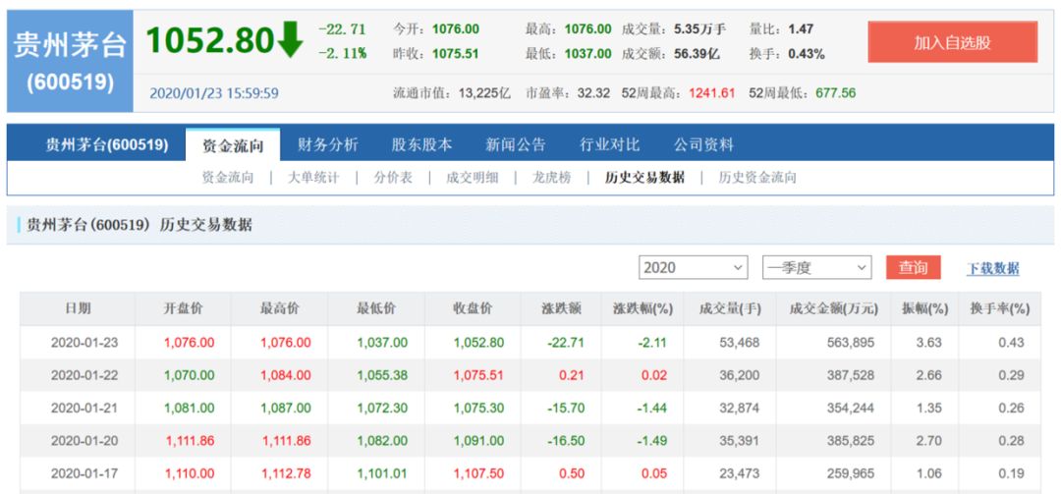The height and width of the screenshot is (494, 1061).
Task: Click closing price 1,107.50 in table
Action: (x=478, y=473)
